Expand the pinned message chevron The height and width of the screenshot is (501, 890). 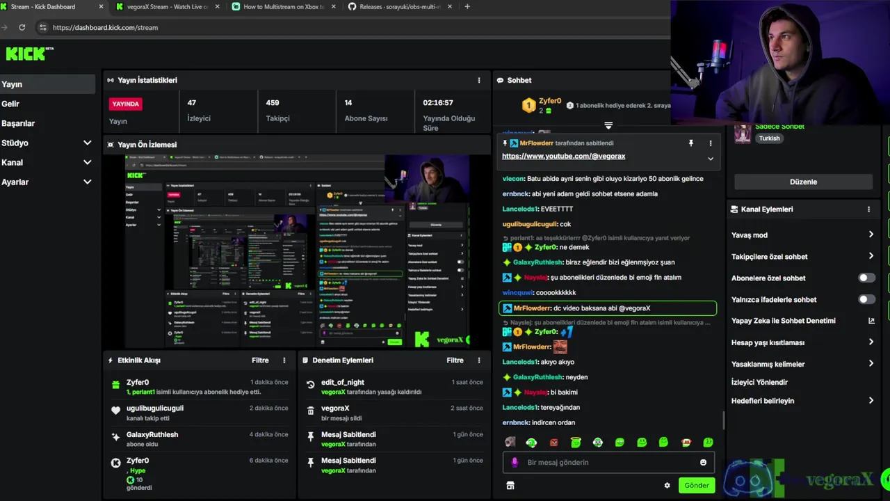coord(711,159)
